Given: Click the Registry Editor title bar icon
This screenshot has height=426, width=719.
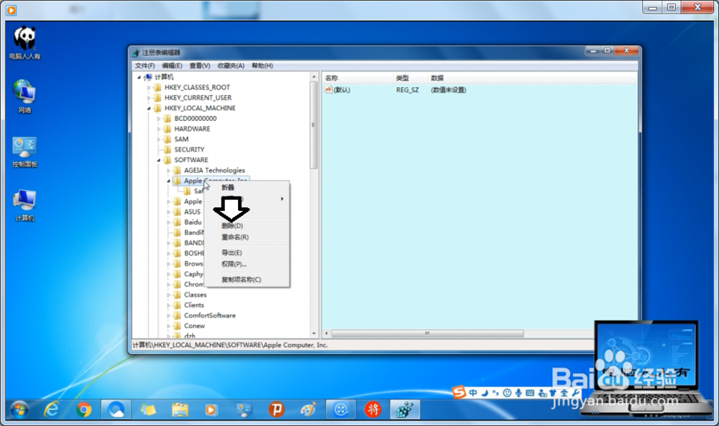Looking at the screenshot, I should click(x=136, y=53).
